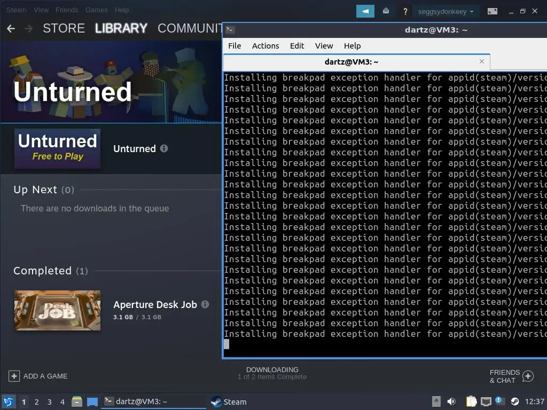Click the info icon next to Unturned
The width and height of the screenshot is (547, 410).
click(x=164, y=148)
